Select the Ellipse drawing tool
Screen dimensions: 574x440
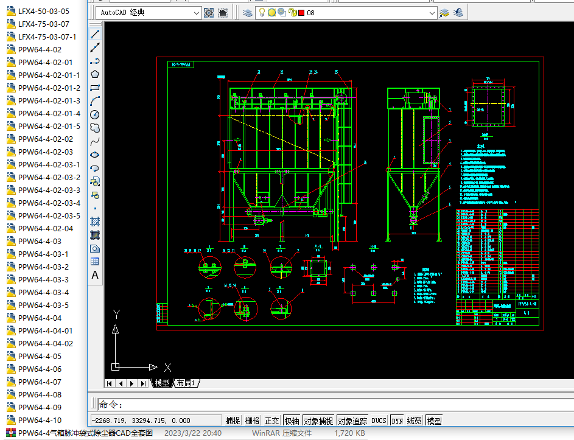(95, 154)
